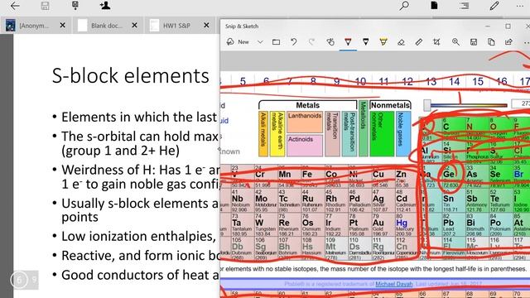Viewport: 530px width, 298px height.
Task: Click the page icon in the presentation app's top bar
Action: pos(434,6)
